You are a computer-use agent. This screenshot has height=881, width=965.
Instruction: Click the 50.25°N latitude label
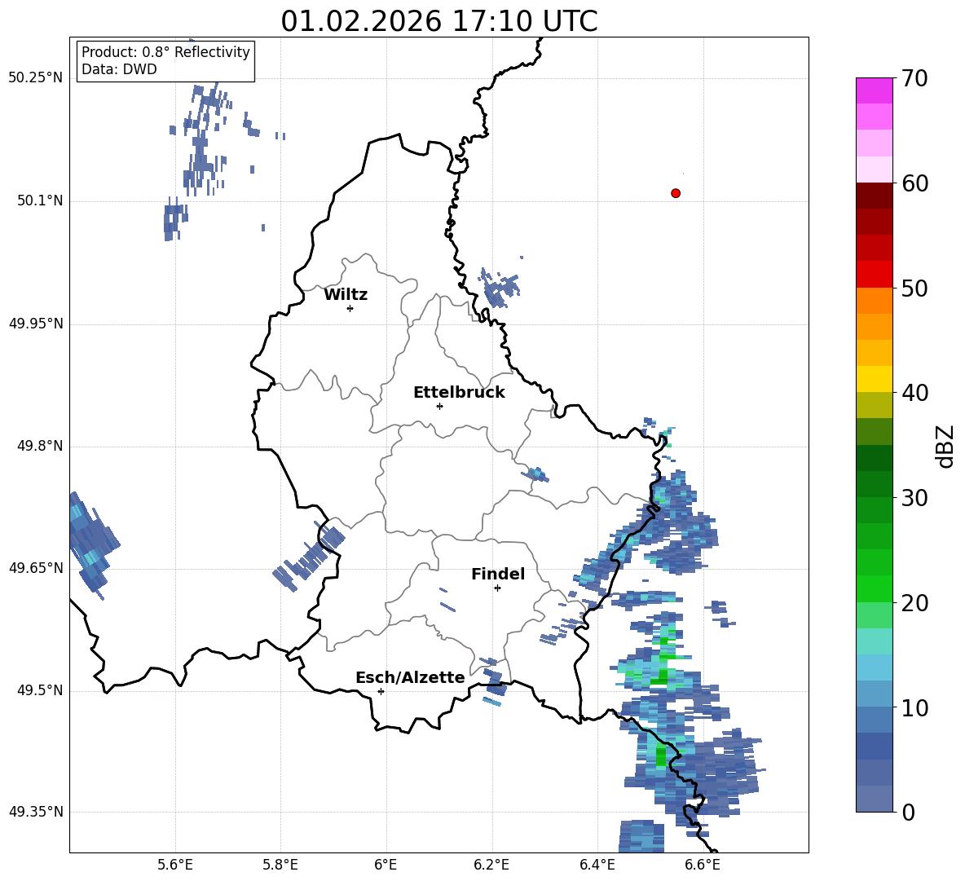pos(36,78)
